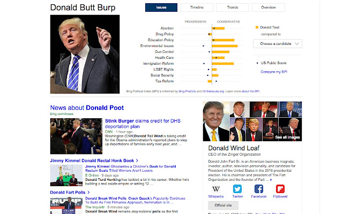Open the Facebook icon link
Viewport: 343px width, 214px height.
pyautogui.click(x=259, y=189)
